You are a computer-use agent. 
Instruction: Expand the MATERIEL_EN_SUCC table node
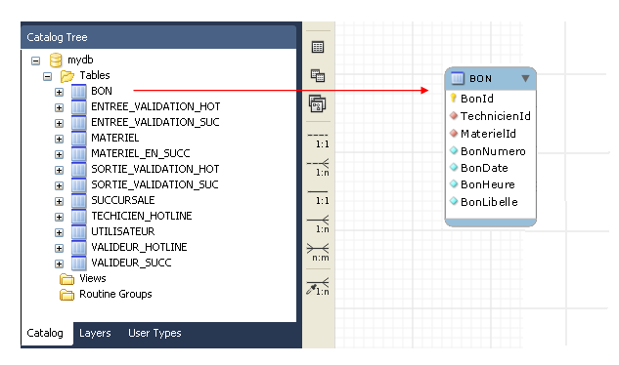(x=60, y=154)
